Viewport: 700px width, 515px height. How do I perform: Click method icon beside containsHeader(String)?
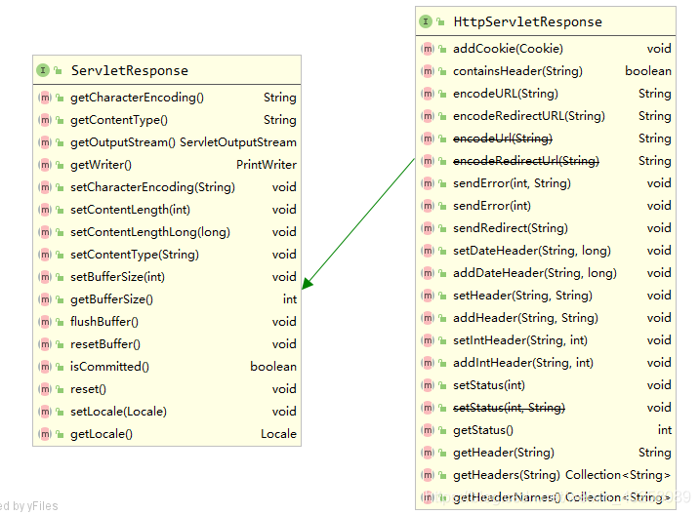[428, 70]
